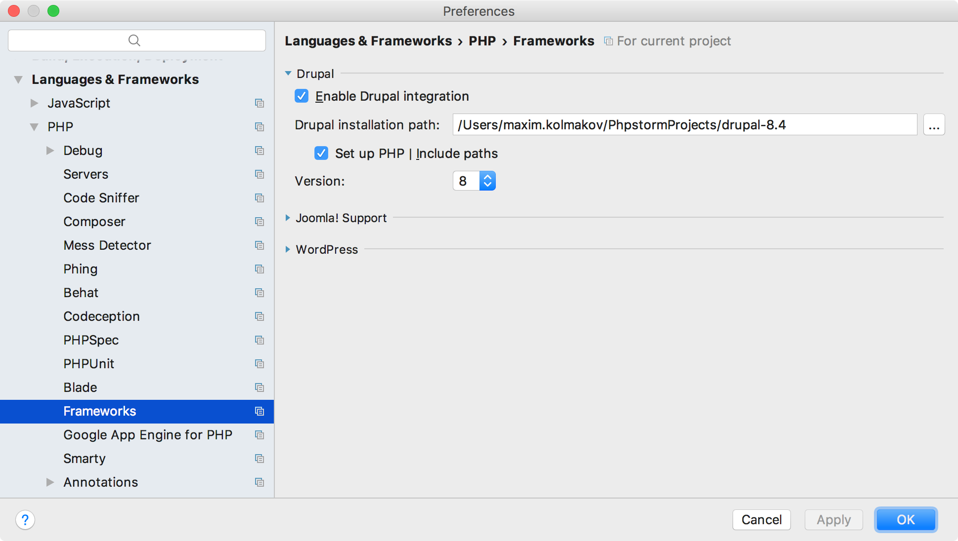The width and height of the screenshot is (958, 541).
Task: Click the project-level icon beside Annotations
Action: pos(259,482)
